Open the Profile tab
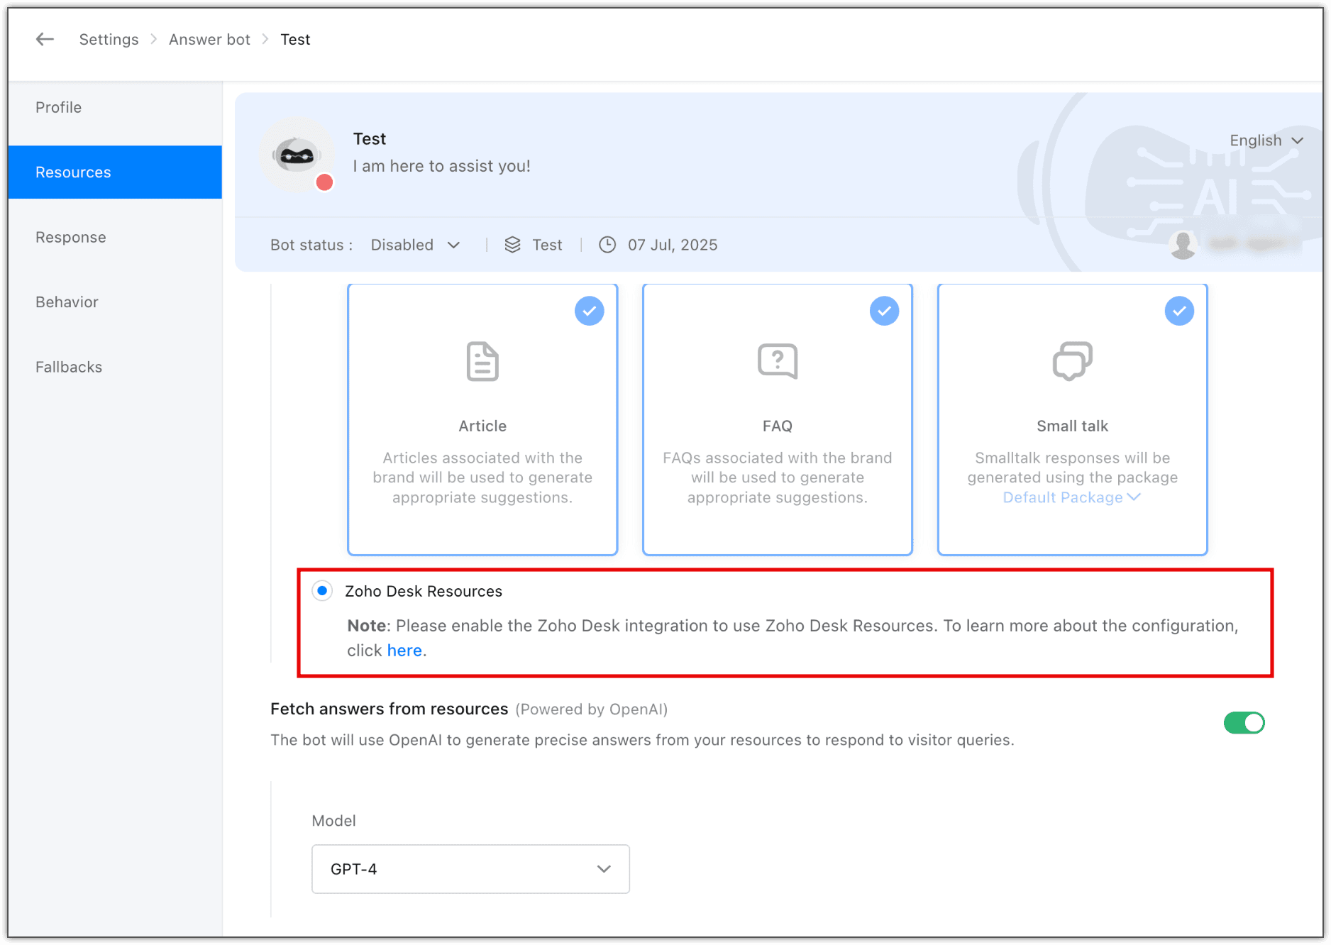The image size is (1331, 945). (x=115, y=108)
